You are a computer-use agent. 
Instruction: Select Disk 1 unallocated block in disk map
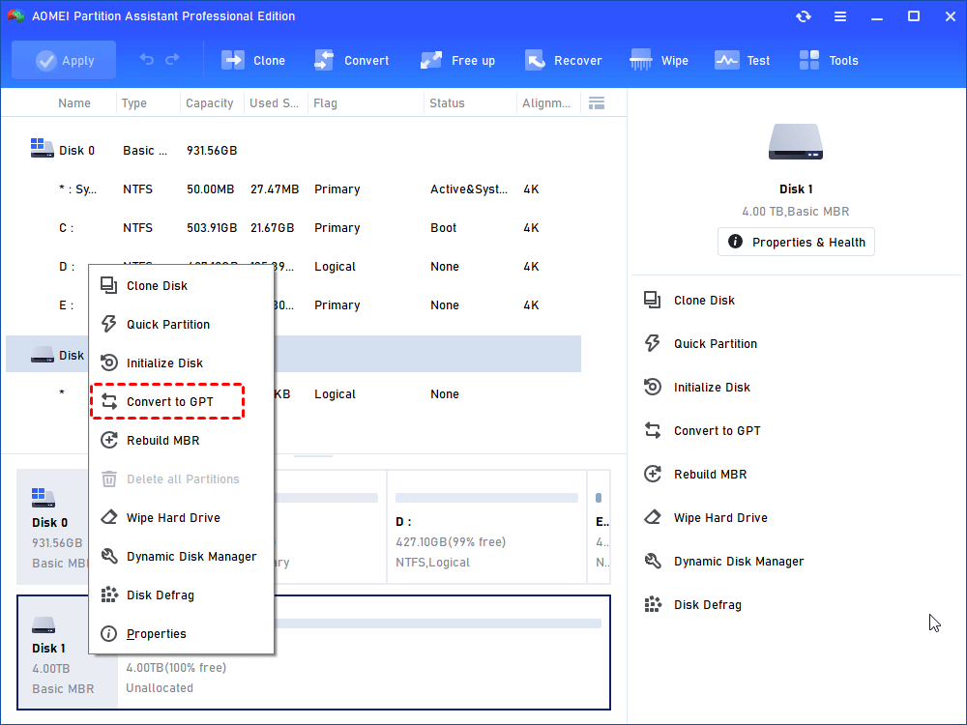coord(364,652)
